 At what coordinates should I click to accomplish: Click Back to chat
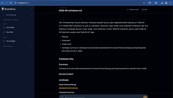(x=133, y=10)
